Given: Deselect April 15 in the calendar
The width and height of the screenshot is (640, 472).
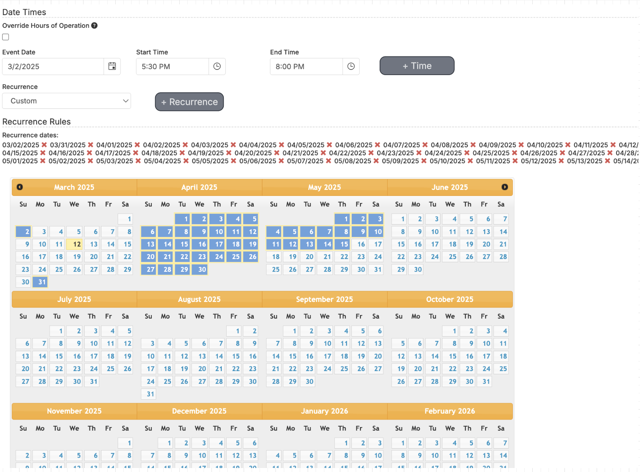Looking at the screenshot, I should coord(182,244).
